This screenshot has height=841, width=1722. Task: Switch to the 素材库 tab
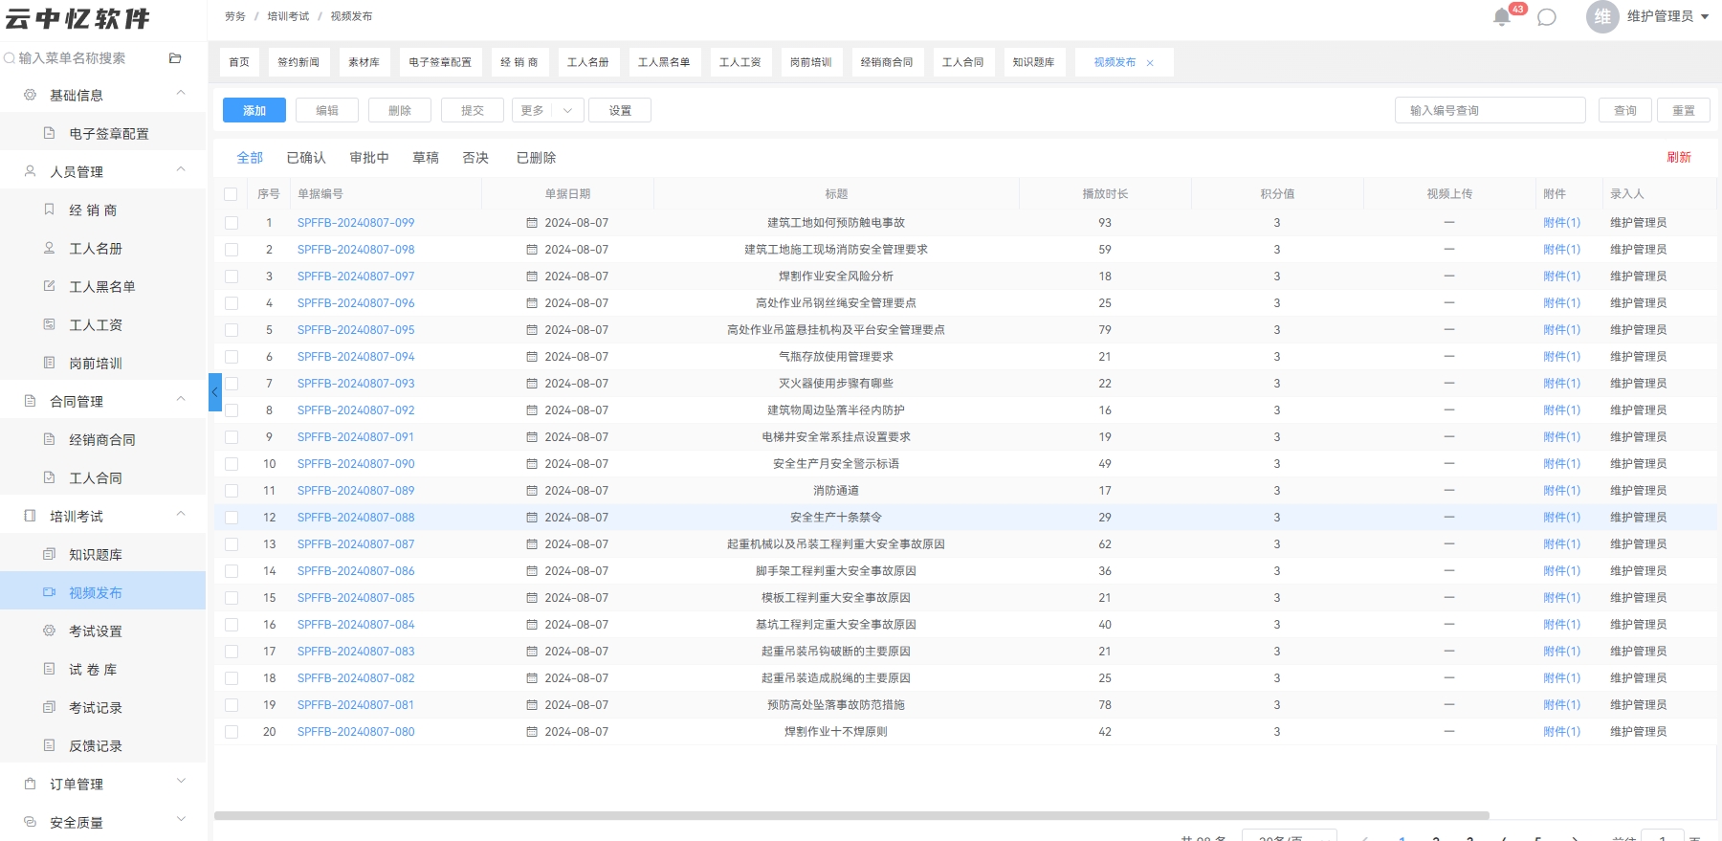[364, 62]
